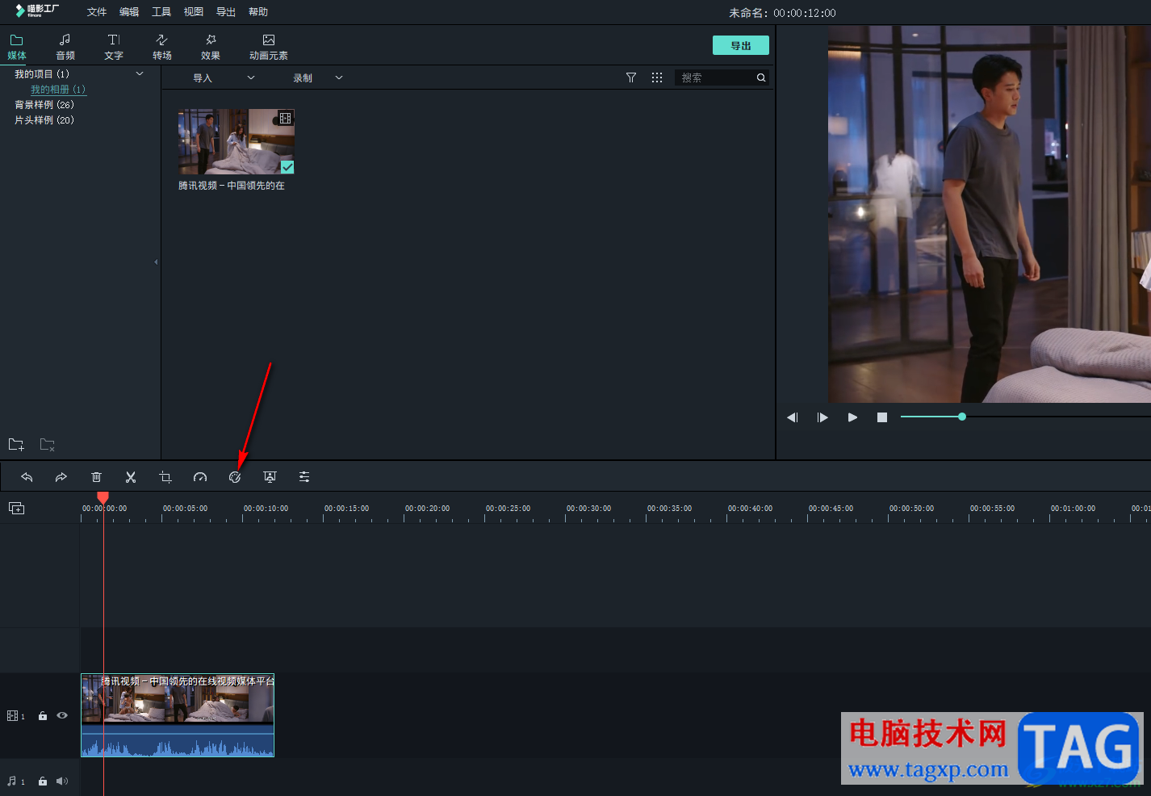Open the 视图 menu
The width and height of the screenshot is (1151, 796).
tap(194, 12)
